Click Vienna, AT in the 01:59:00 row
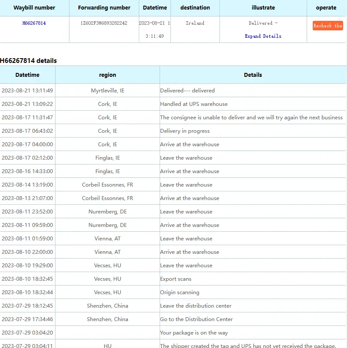This screenshot has width=347, height=348. [x=108, y=239]
